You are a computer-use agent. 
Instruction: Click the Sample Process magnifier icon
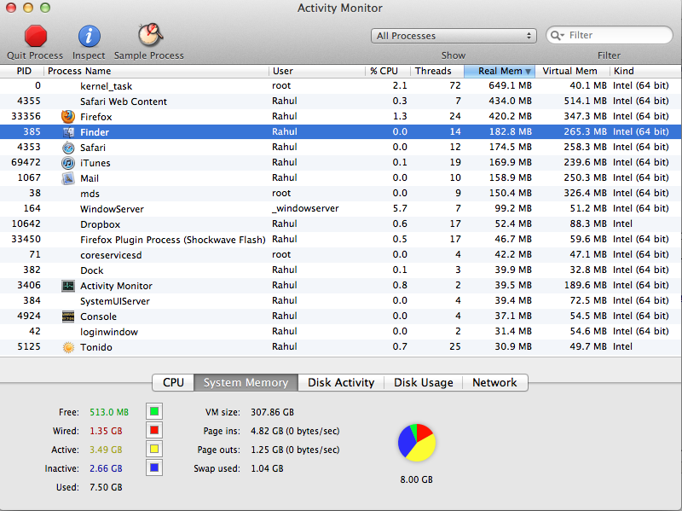pyautogui.click(x=150, y=35)
